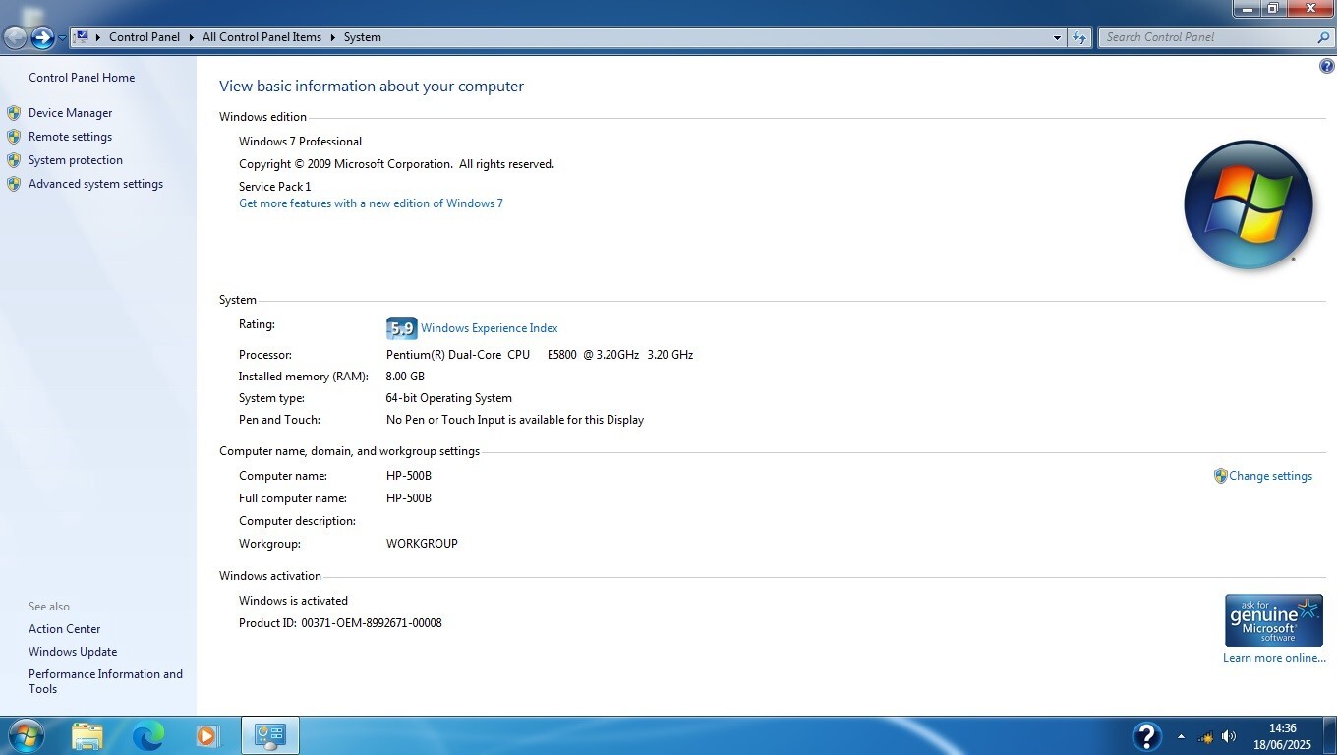
Task: Expand arrow before All Control Panel Items
Action: point(192,37)
